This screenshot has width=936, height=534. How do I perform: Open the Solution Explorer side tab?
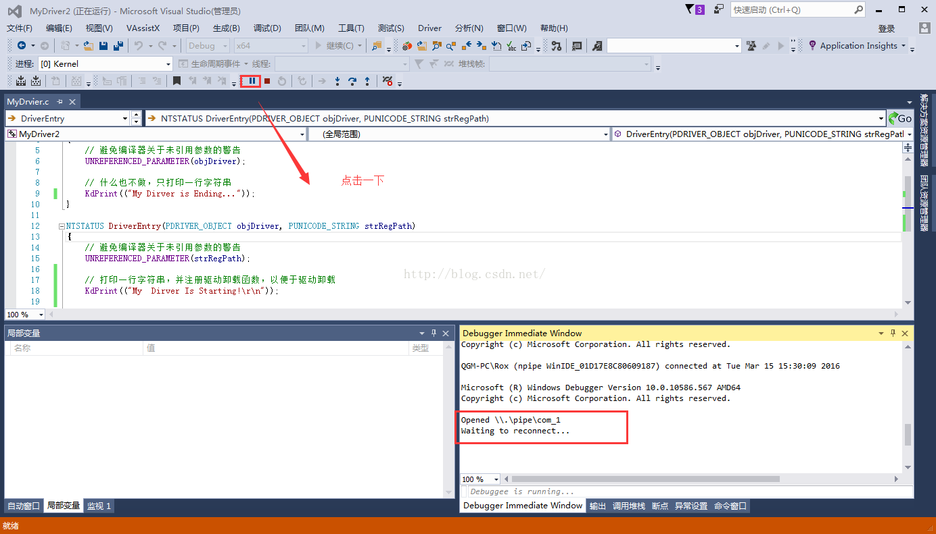coord(924,130)
